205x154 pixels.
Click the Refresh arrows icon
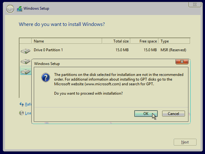[x=22, y=104]
